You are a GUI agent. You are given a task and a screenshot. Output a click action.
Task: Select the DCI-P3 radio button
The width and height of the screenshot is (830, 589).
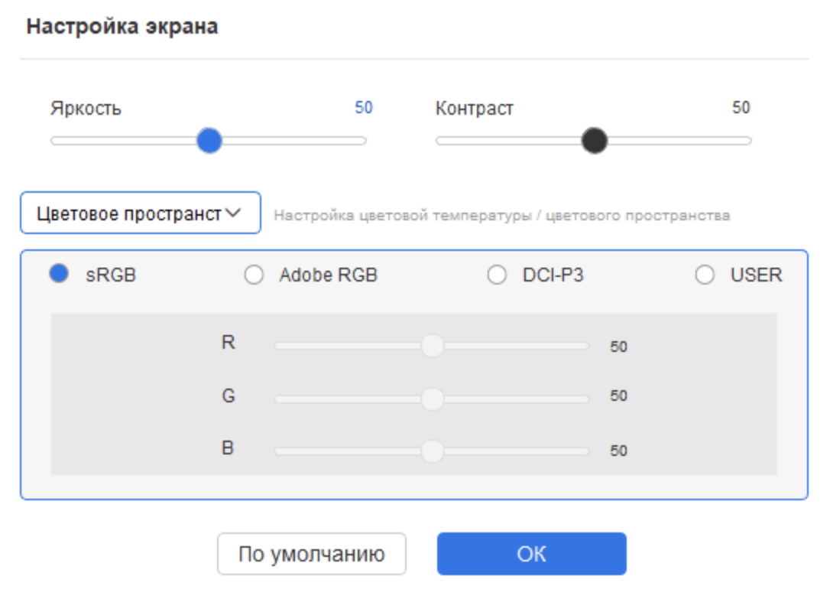coord(497,275)
